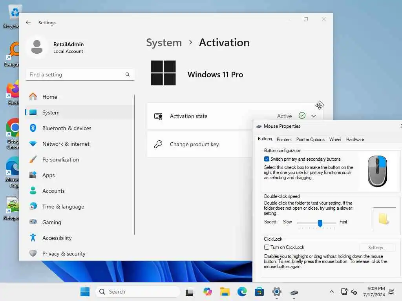The width and height of the screenshot is (402, 301).
Task: Open the notifications bell in the tray
Action: (391, 292)
